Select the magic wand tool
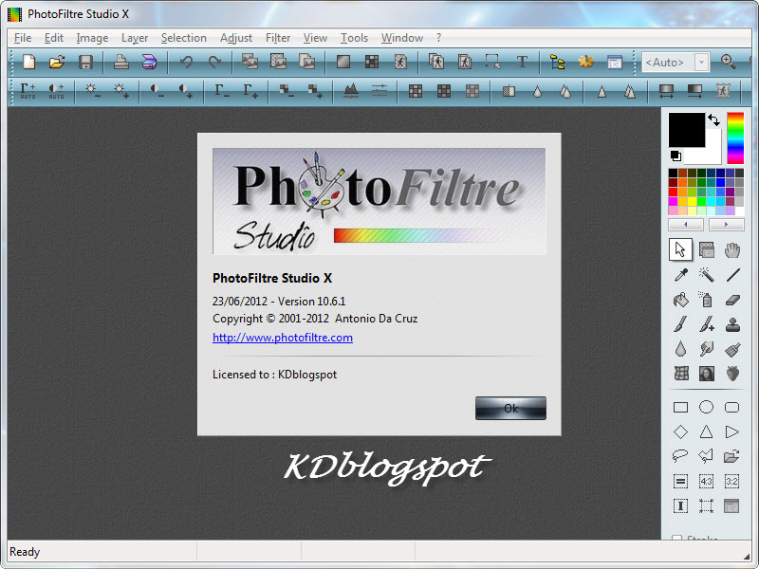 click(706, 275)
